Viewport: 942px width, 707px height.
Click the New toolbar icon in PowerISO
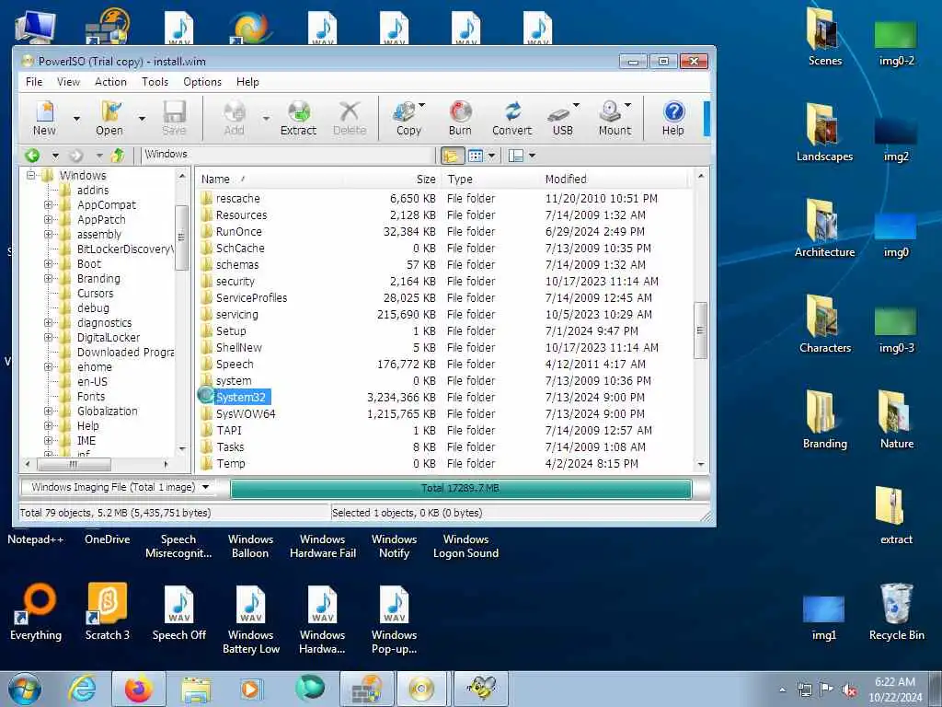coord(44,118)
